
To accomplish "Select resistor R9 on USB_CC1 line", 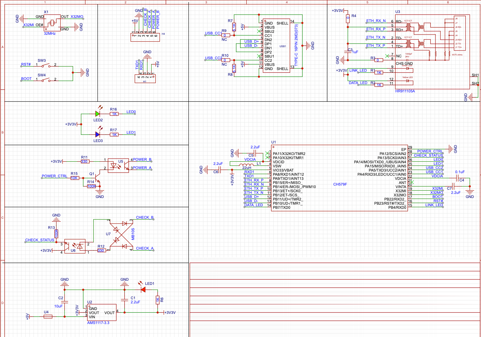I will click(226, 35).
